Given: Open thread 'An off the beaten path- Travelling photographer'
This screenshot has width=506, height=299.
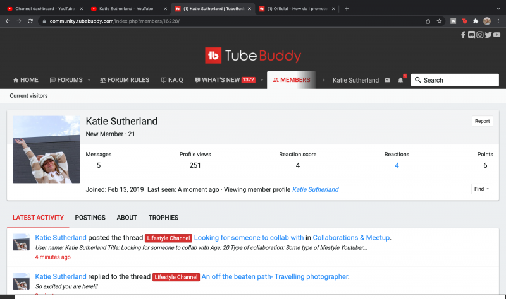Looking at the screenshot, I should (x=275, y=276).
